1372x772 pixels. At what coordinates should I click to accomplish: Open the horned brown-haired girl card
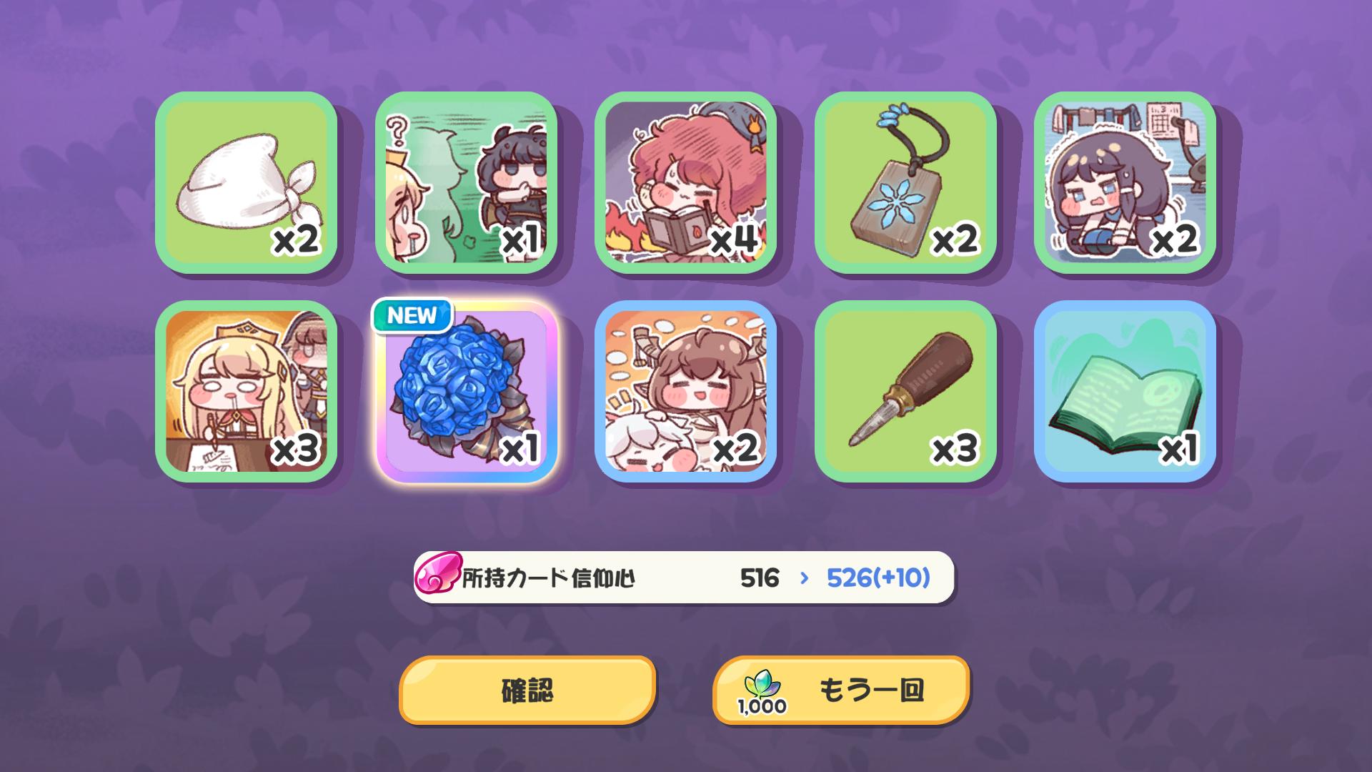[685, 392]
